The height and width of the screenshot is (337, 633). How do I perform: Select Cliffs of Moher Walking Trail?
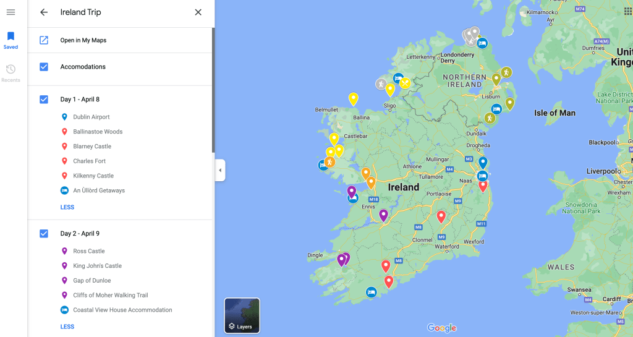111,296
